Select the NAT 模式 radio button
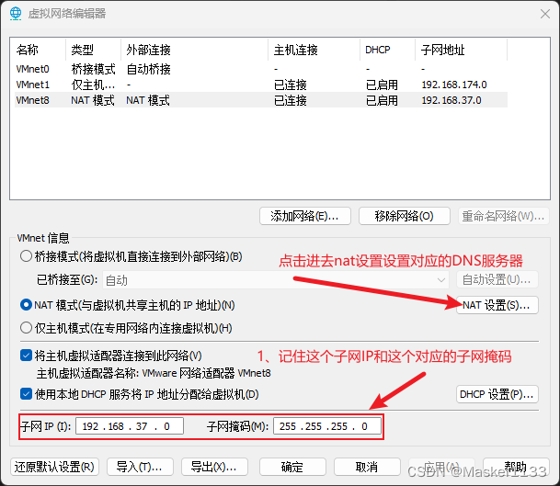 [x=26, y=305]
